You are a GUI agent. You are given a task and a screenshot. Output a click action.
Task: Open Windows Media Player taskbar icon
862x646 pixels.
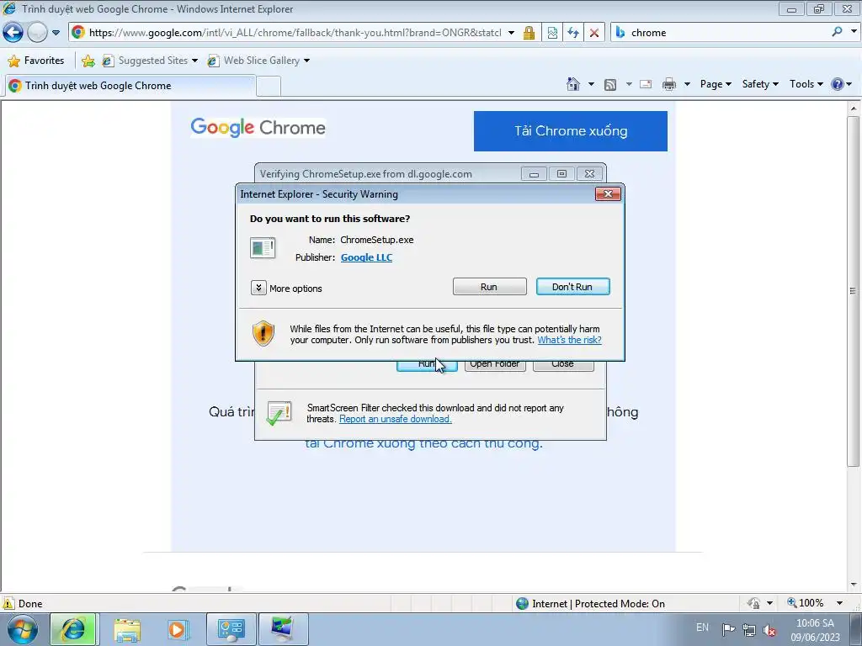(x=178, y=629)
